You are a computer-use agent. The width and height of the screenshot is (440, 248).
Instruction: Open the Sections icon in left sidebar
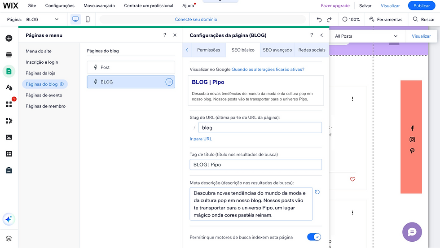tap(9, 55)
